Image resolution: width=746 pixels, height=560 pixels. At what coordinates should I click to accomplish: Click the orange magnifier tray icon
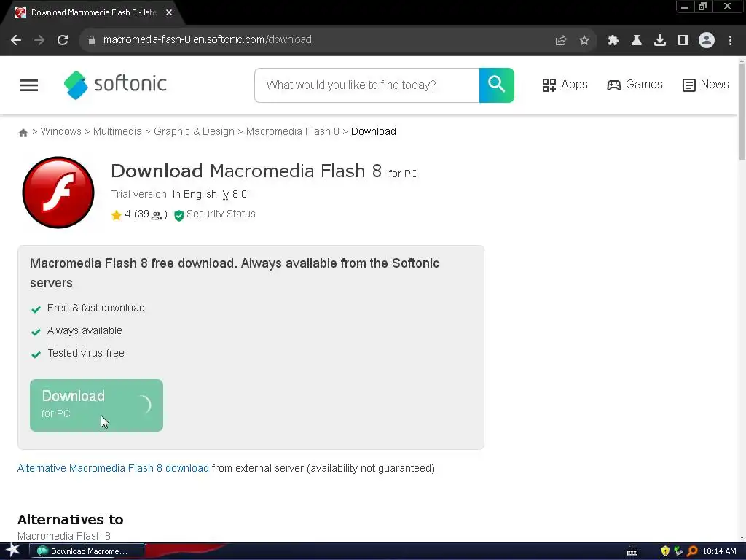pyautogui.click(x=692, y=551)
